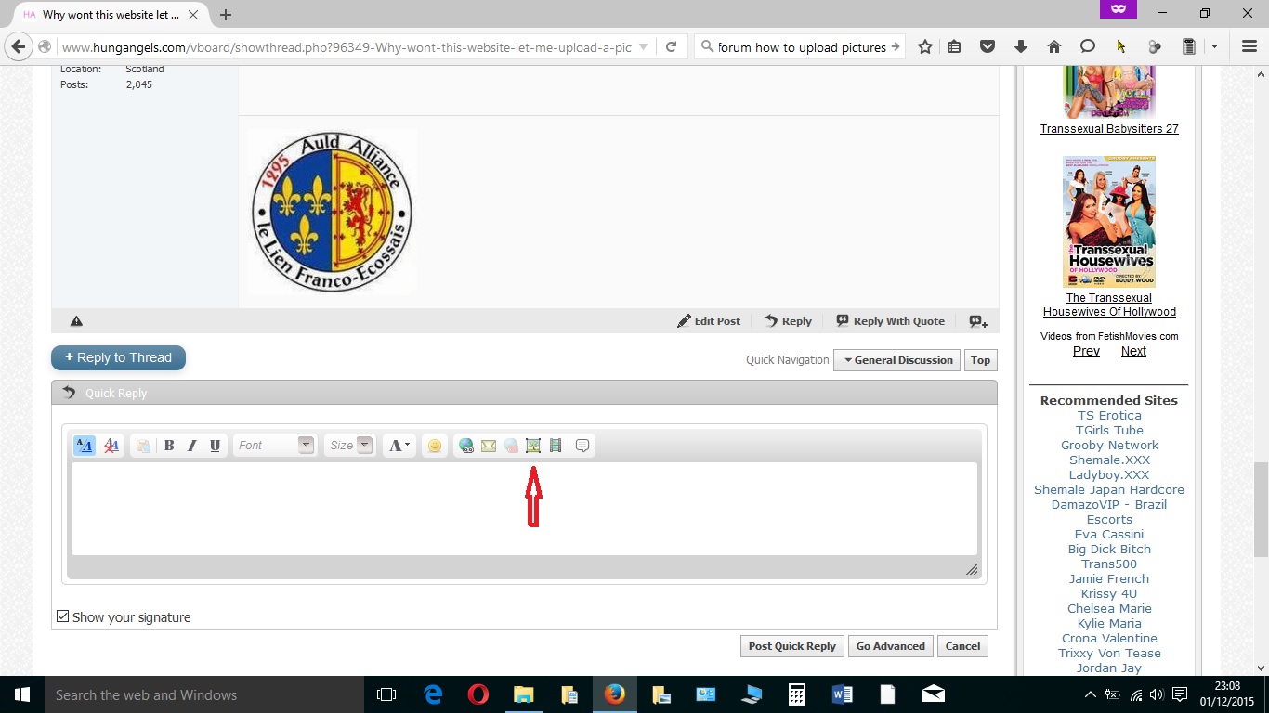
Task: Click the Firefox Hello chat bubble icon
Action: 1087,46
